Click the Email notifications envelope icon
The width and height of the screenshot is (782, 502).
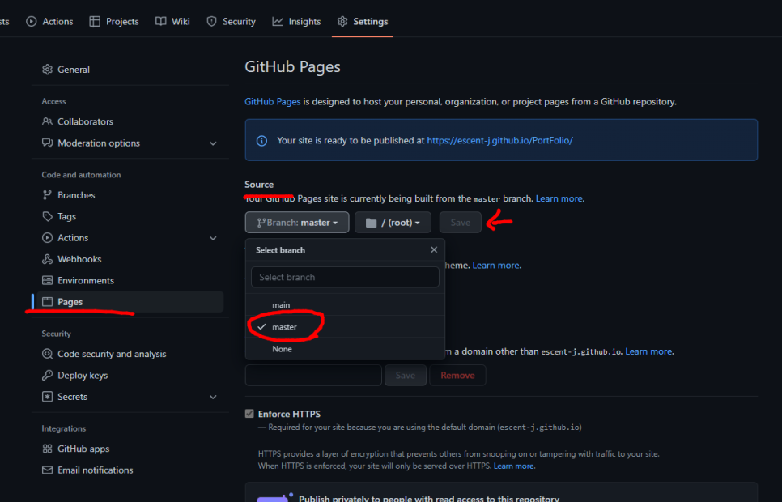point(48,470)
